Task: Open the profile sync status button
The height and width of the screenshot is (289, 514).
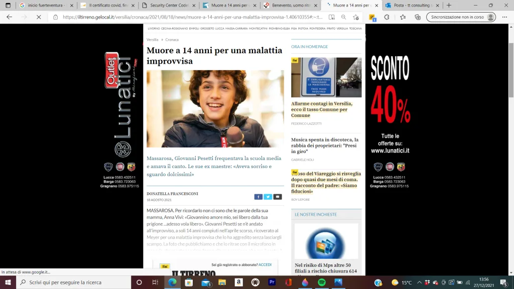Action: 461,17
